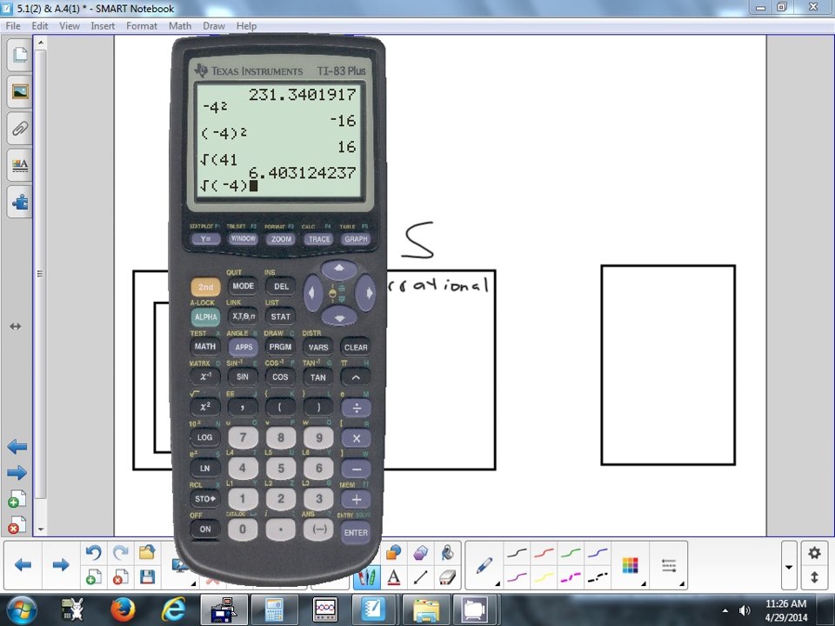Open the Add-ons puzzle piece tab
Screen dimensions: 835x626
coord(20,203)
